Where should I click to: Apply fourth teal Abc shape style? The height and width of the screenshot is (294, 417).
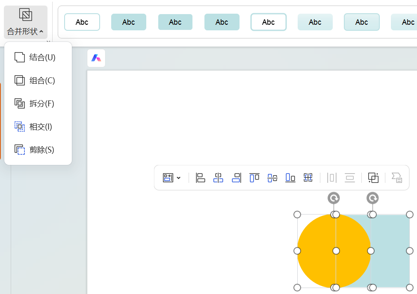[222, 22]
